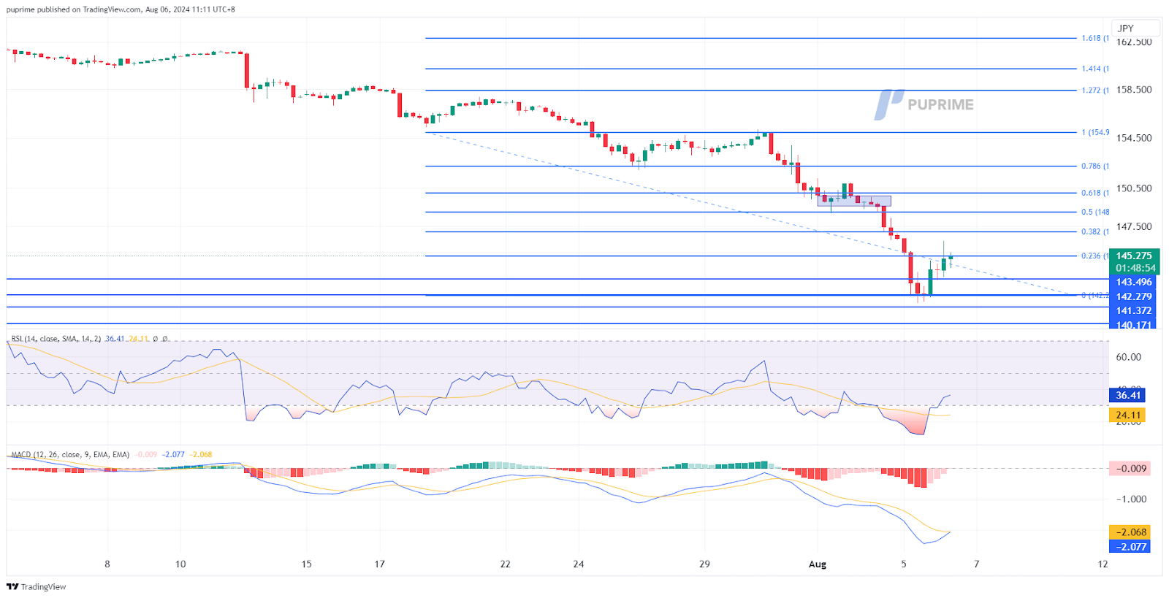The width and height of the screenshot is (1169, 598).
Task: Click the yellow RSI average label 24.11 on axis
Action: [x=1127, y=415]
